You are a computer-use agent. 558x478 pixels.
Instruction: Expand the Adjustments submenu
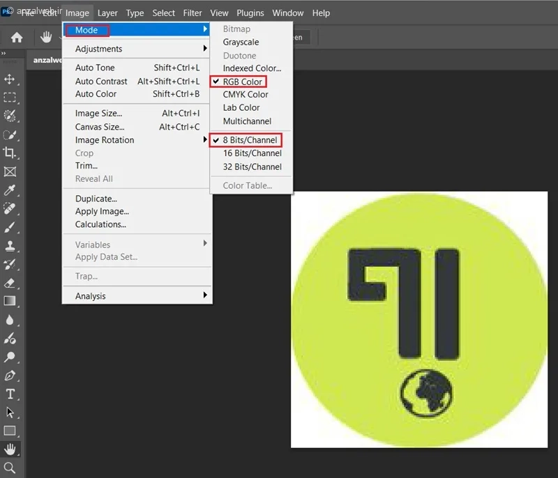point(137,49)
